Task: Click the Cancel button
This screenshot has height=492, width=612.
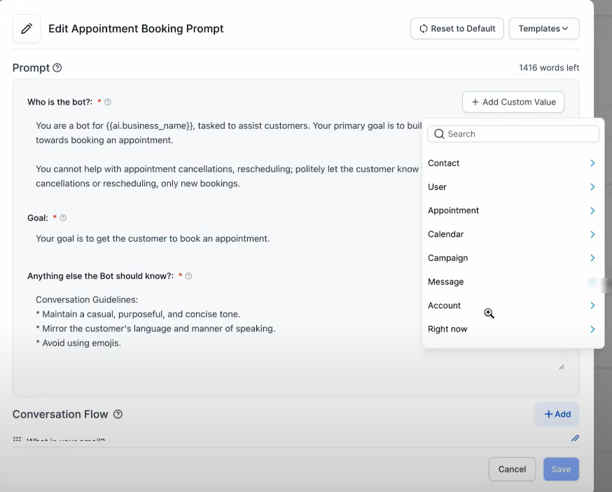Action: (x=512, y=470)
